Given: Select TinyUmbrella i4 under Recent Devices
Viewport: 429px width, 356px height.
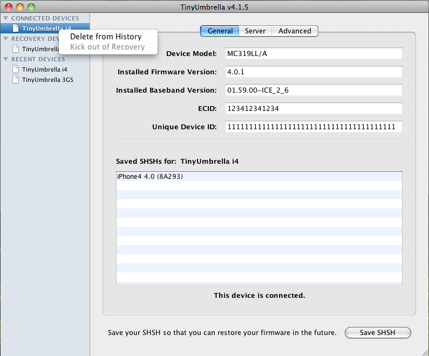Looking at the screenshot, I should click(44, 69).
